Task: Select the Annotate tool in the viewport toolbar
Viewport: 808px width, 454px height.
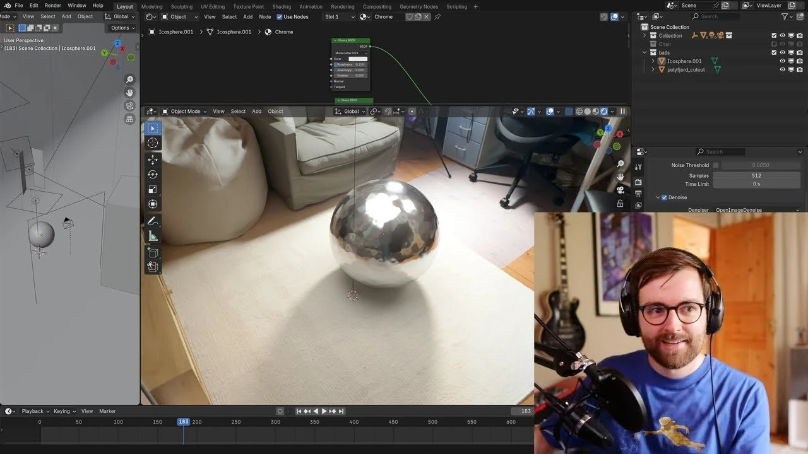Action: point(152,221)
